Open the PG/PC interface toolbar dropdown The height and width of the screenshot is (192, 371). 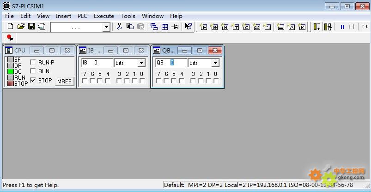pos(106,27)
